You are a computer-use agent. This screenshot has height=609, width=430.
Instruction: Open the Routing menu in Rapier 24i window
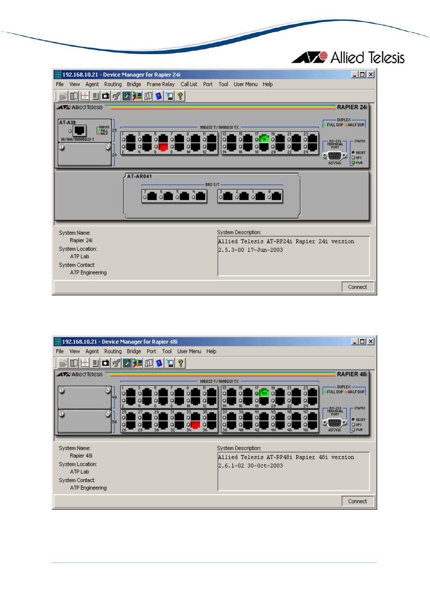click(x=113, y=84)
